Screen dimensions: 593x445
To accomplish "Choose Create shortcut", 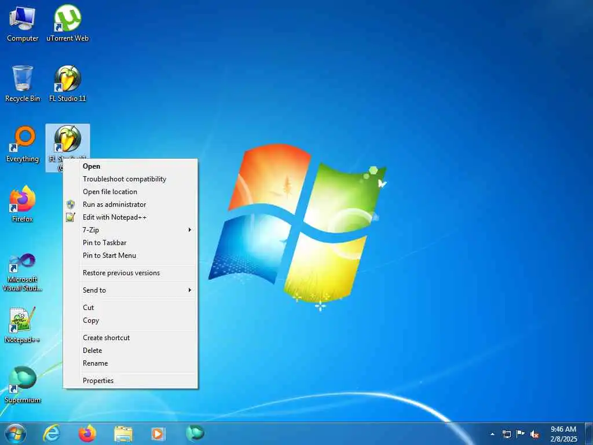I will coord(130,338).
